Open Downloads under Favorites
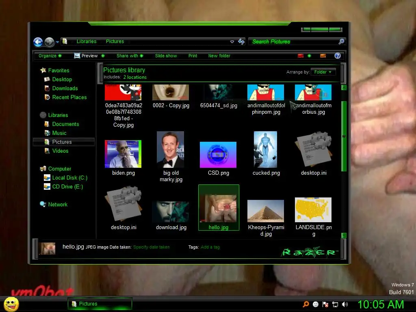Image resolution: width=416 pixels, height=312 pixels. [x=65, y=88]
